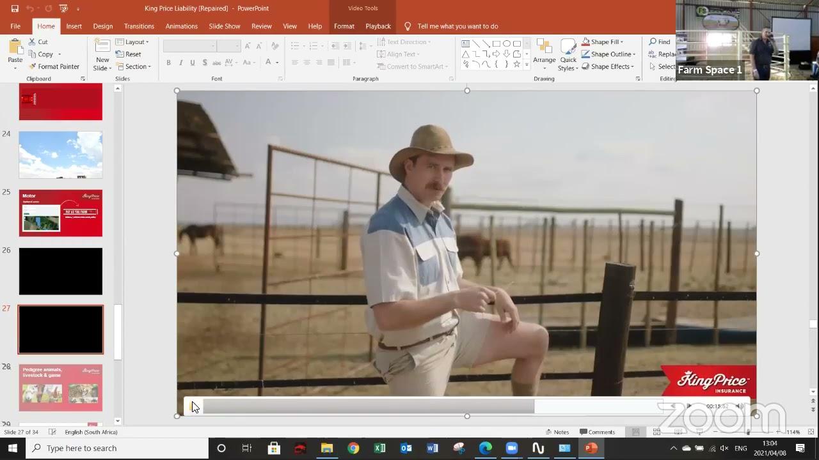819x460 pixels.
Task: Click Save icon in quick access toolbar
Action: [x=14, y=8]
